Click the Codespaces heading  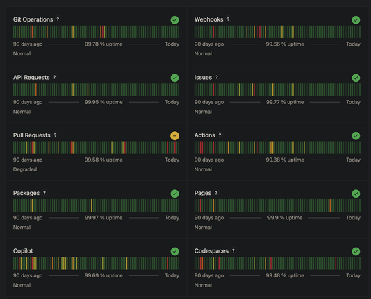211,251
